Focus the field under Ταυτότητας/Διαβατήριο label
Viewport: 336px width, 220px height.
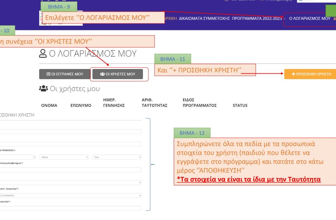tap(71, 170)
